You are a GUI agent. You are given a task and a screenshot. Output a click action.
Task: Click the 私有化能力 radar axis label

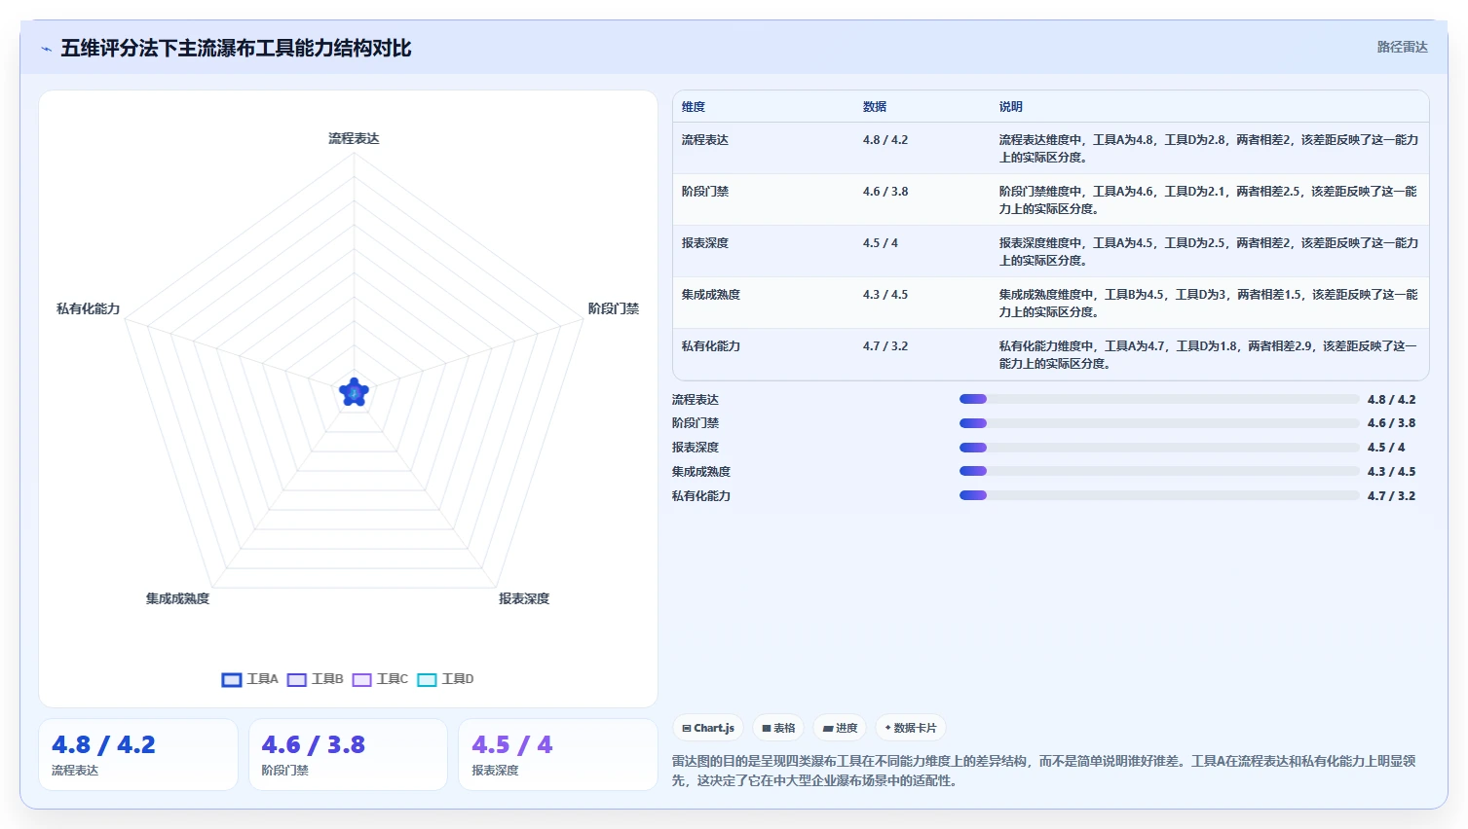pos(89,308)
